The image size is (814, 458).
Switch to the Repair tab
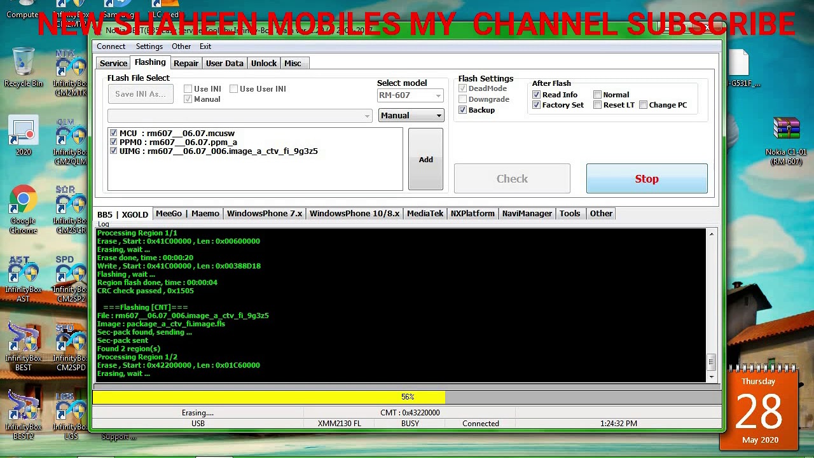tap(186, 63)
